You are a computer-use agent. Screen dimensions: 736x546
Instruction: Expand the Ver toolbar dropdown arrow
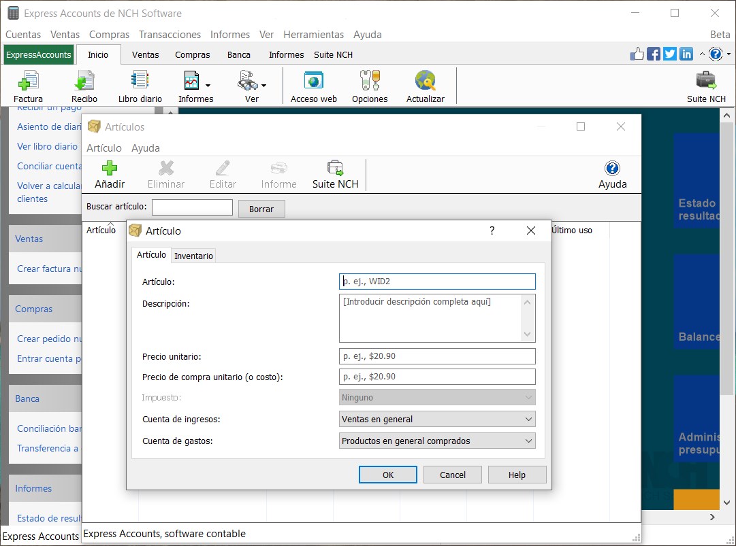(x=263, y=85)
